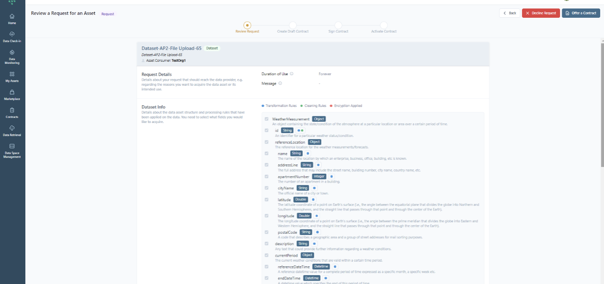Toggle the cityName field checkbox
The width and height of the screenshot is (604, 284).
pyautogui.click(x=266, y=188)
